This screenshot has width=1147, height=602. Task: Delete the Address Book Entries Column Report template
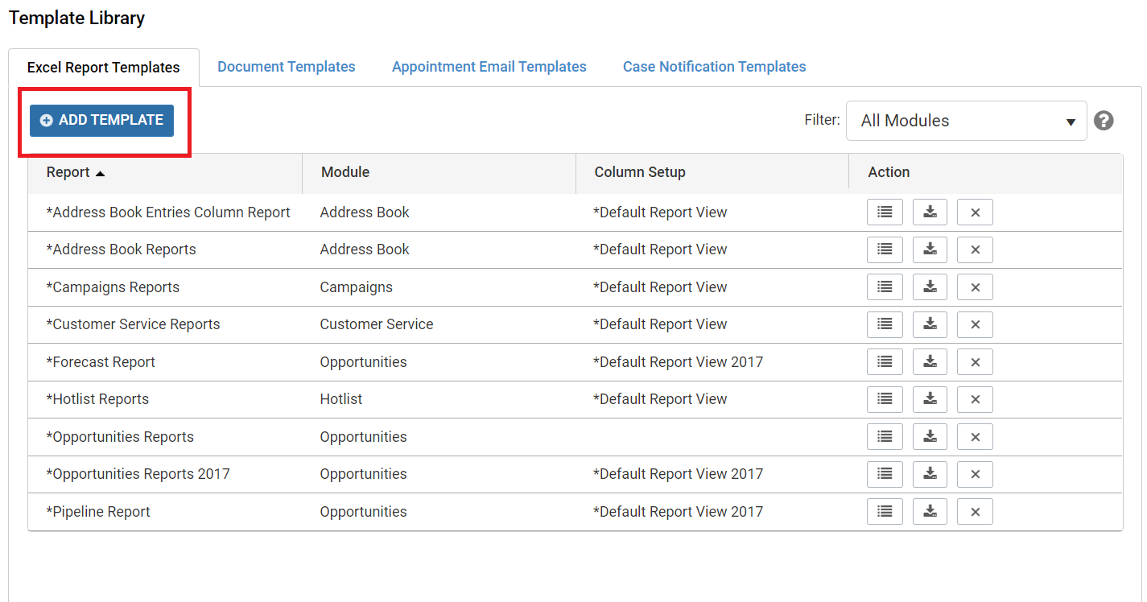pyautogui.click(x=975, y=212)
